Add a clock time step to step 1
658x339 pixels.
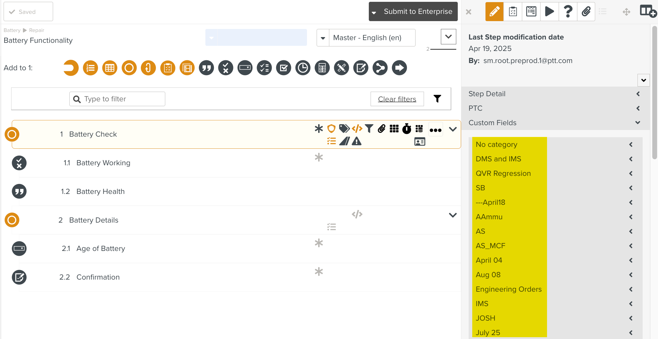pos(303,68)
